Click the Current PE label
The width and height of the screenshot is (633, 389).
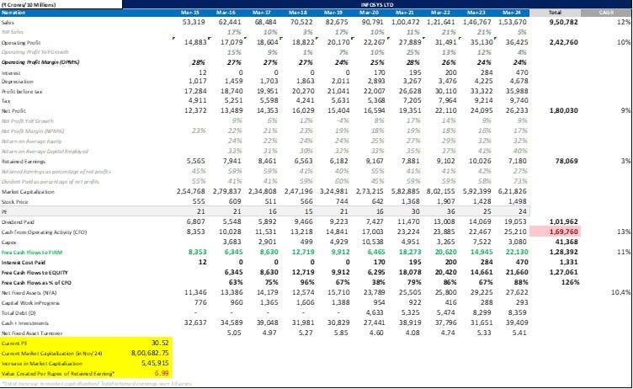(14, 344)
